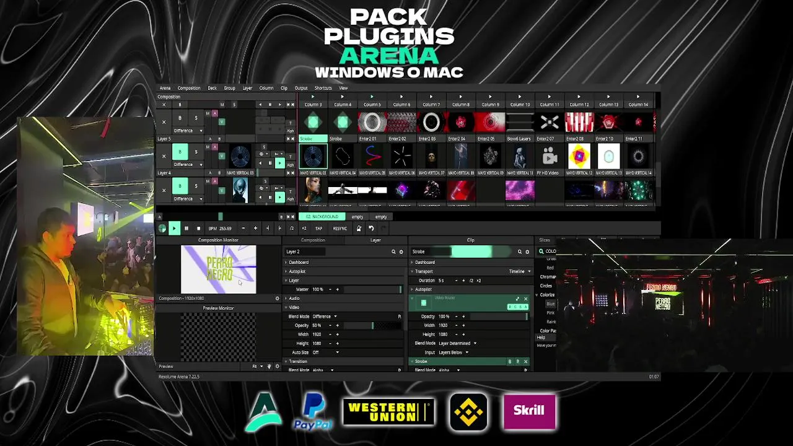Open the Auto Size Off dropdown
Screen dimensions: 793x446
(x=325, y=352)
